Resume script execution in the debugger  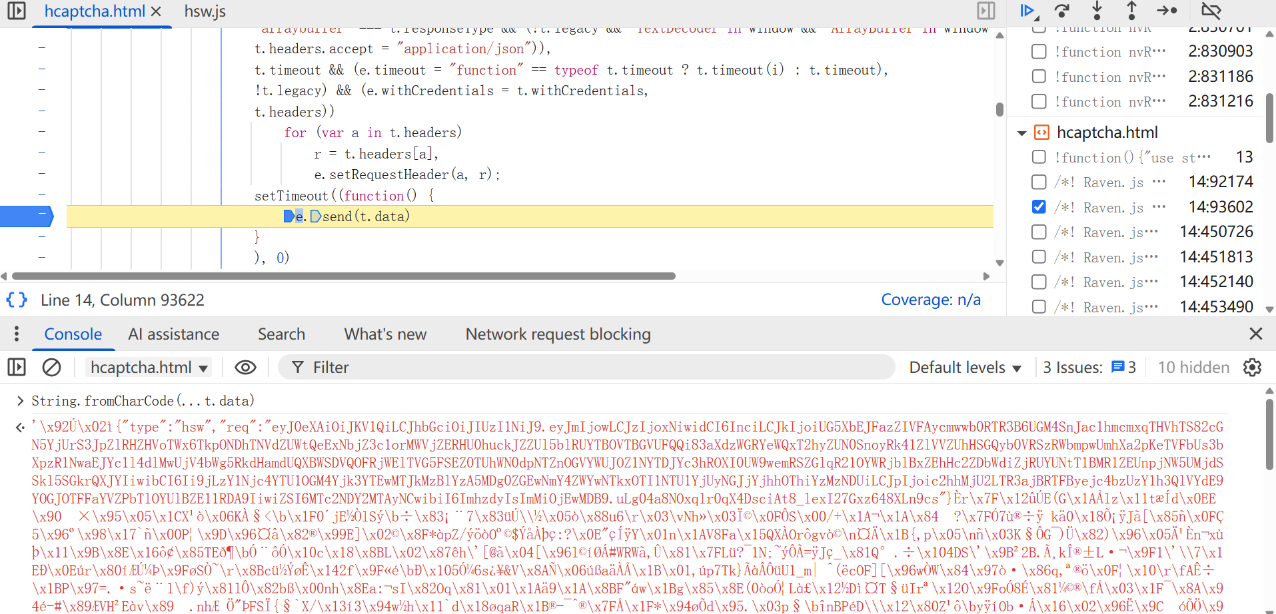tap(1027, 11)
